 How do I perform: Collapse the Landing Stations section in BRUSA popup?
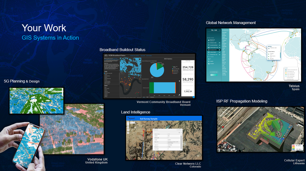[279, 52]
